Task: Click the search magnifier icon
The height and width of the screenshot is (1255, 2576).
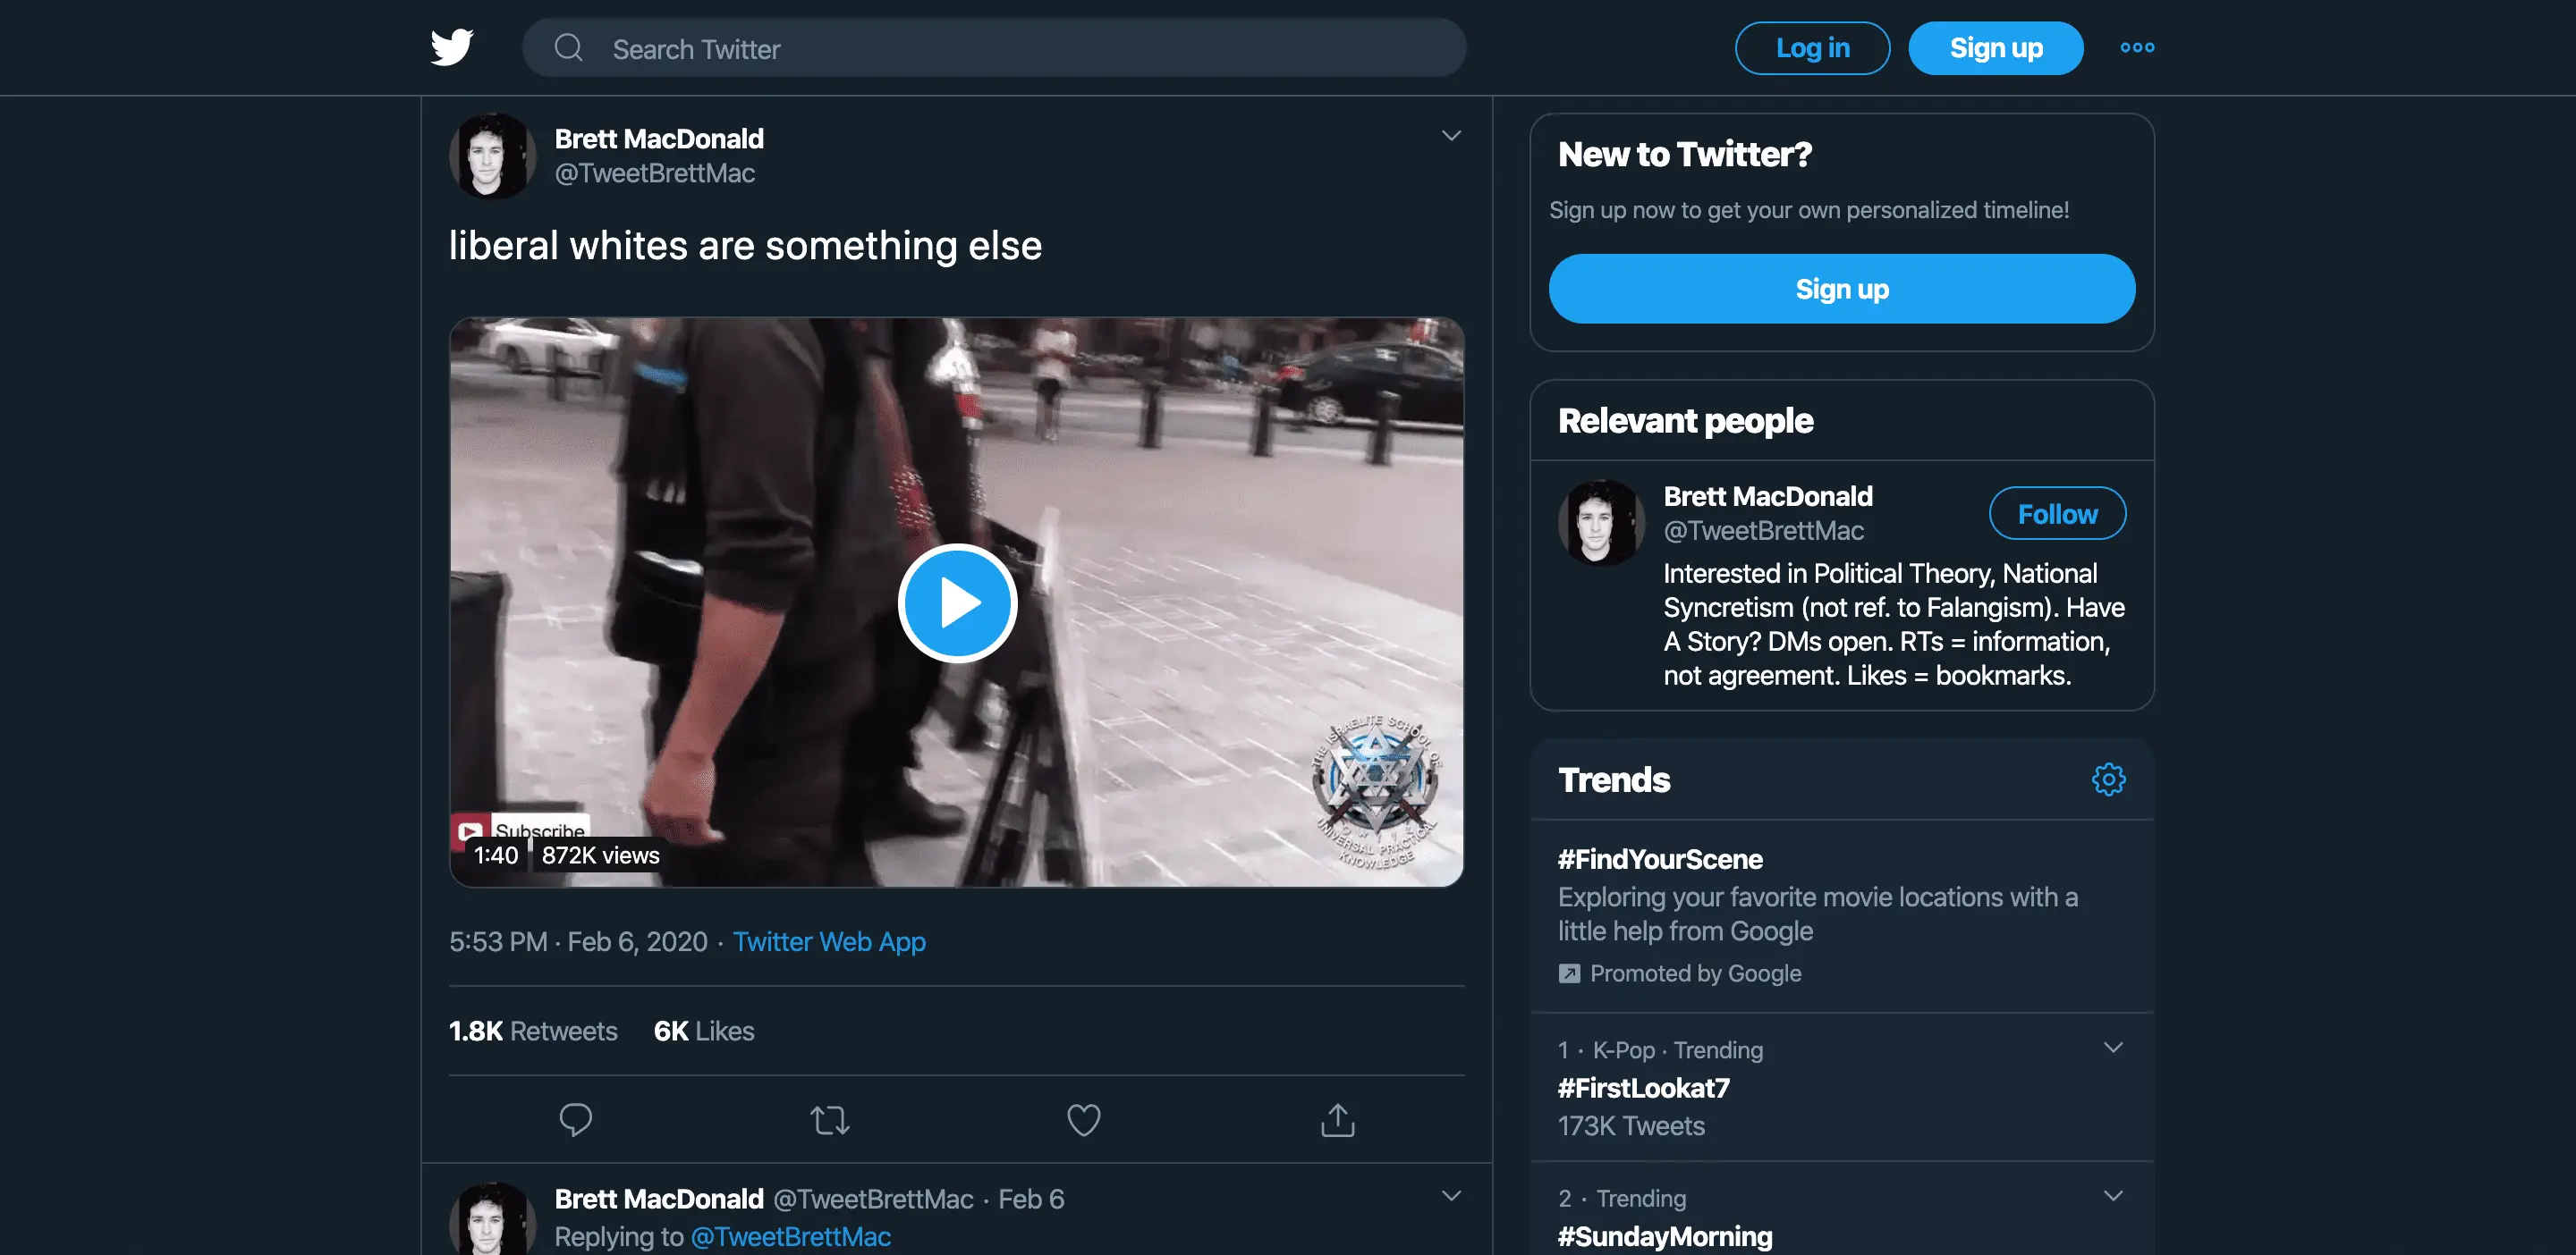Action: 568,48
